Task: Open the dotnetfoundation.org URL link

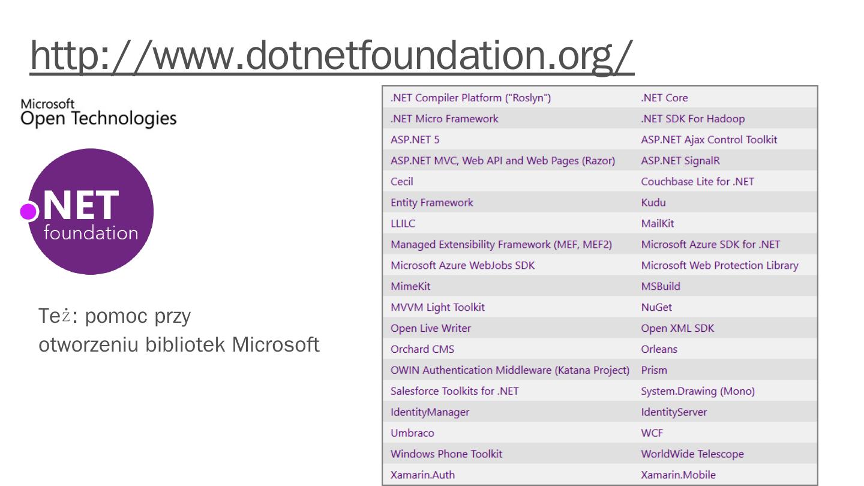Action: [332, 55]
